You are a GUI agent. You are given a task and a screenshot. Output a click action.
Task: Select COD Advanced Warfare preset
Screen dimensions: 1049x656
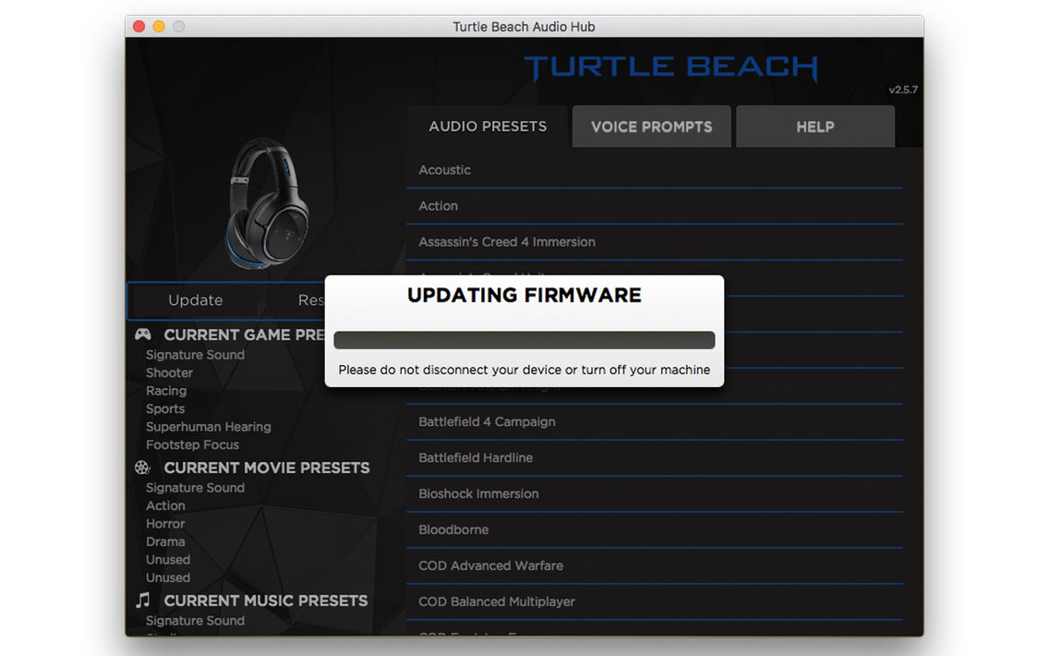tap(655, 566)
